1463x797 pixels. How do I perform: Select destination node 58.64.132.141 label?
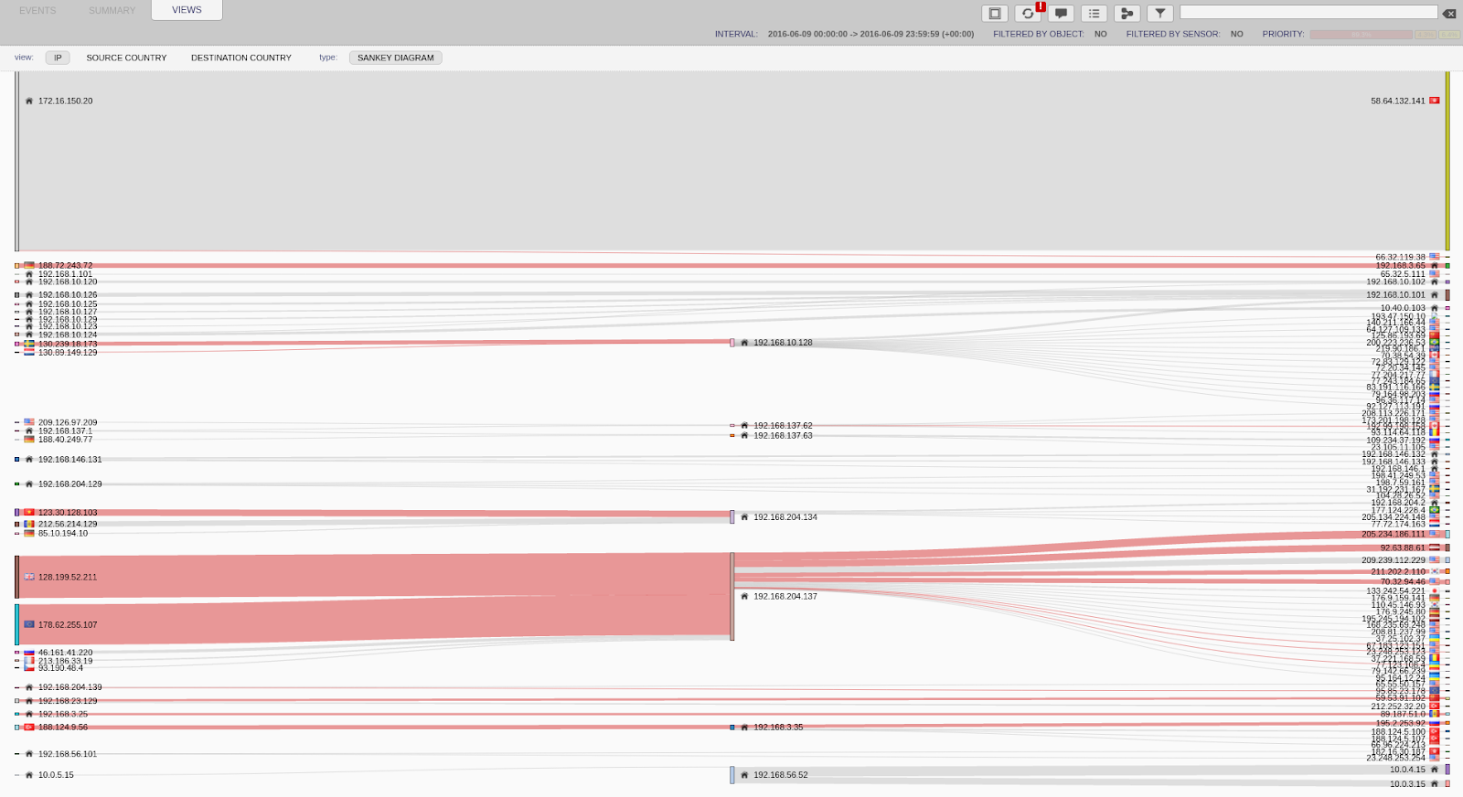click(1397, 101)
